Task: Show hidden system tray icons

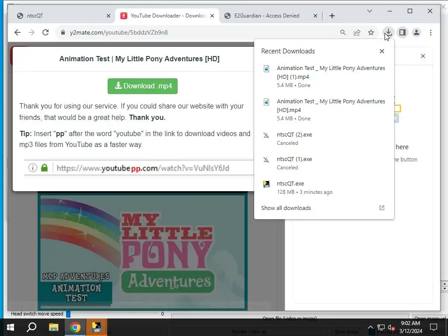Action: click(x=370, y=327)
